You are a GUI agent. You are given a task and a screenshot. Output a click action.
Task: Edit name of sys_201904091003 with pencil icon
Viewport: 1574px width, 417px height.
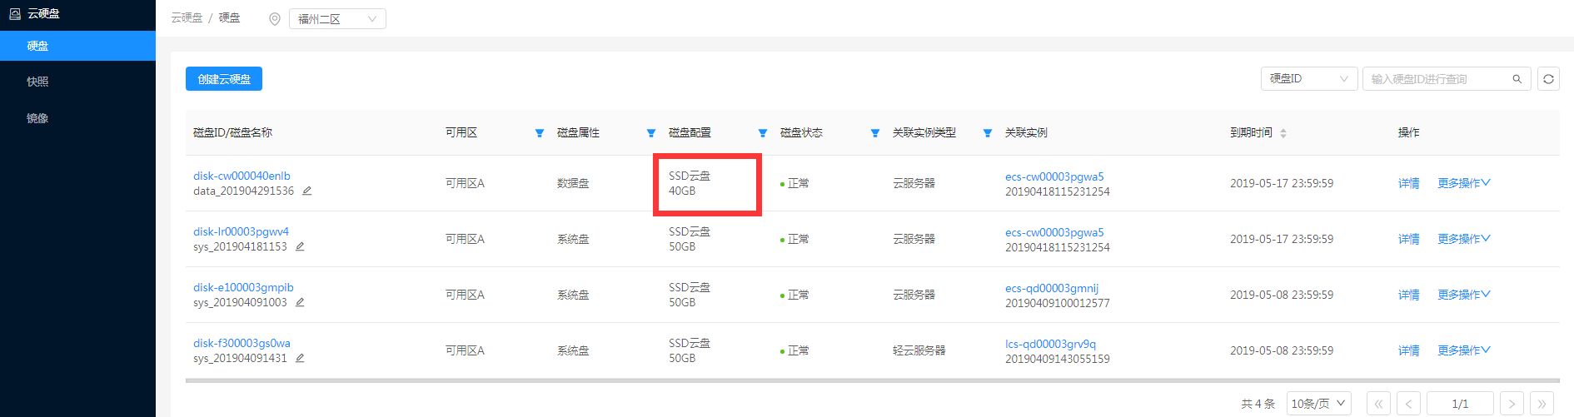click(300, 302)
